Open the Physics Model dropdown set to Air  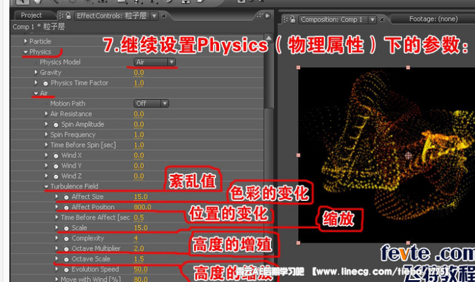coord(155,62)
